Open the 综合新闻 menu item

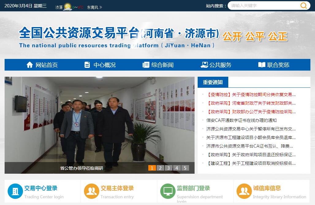pos(158,65)
